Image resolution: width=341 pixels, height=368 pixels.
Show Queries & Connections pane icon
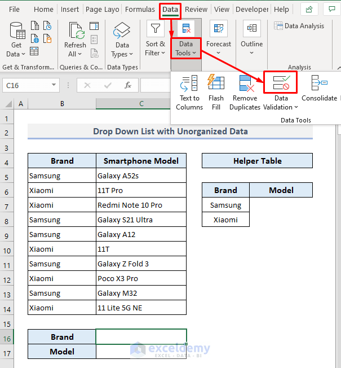[94, 26]
